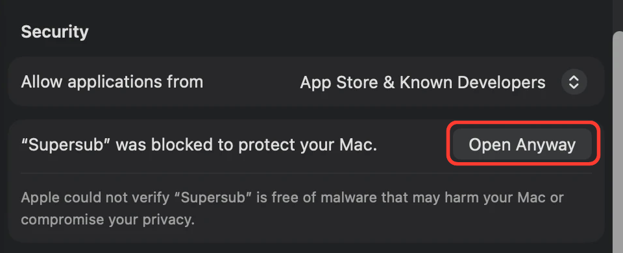The height and width of the screenshot is (253, 623).
Task: Click the Open Anyway button
Action: pyautogui.click(x=522, y=144)
